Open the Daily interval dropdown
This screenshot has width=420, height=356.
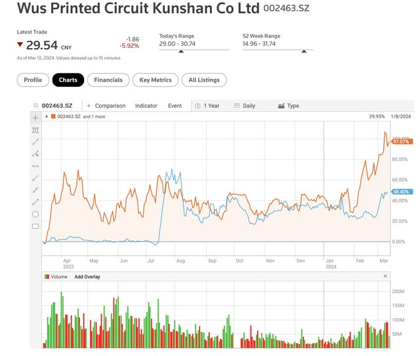(243, 106)
